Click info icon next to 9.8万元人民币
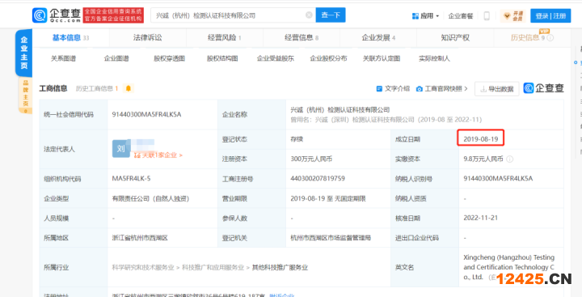582x297 pixels. pyautogui.click(x=509, y=159)
